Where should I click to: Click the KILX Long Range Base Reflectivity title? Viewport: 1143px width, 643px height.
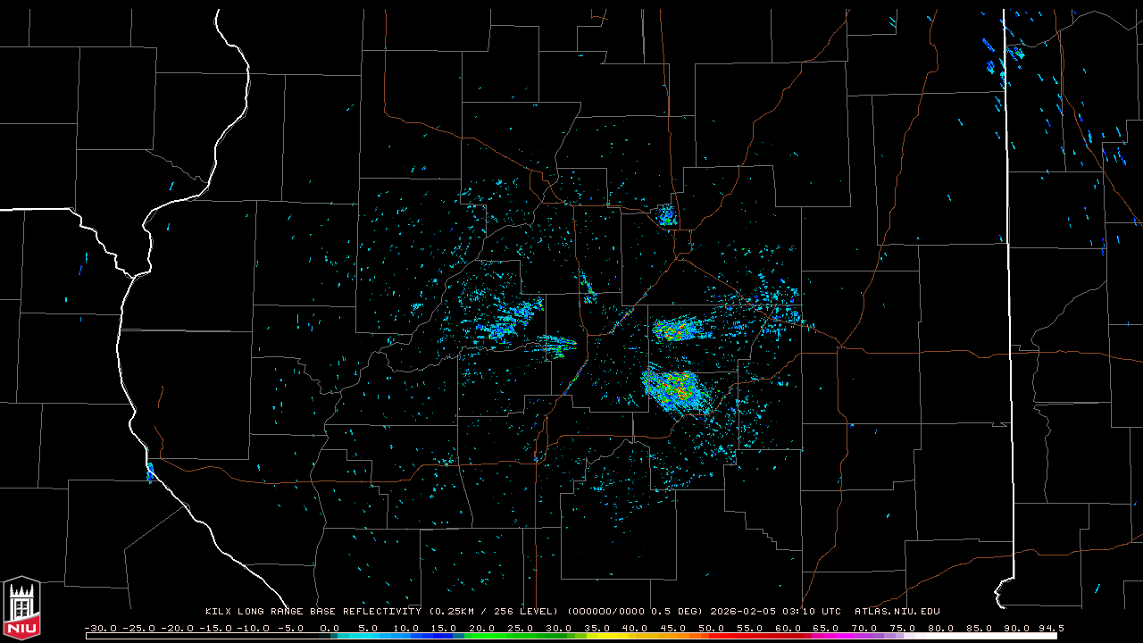(314, 612)
